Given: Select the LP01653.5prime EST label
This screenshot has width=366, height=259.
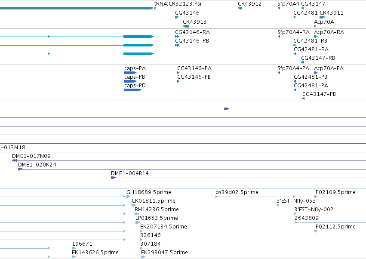Looking at the screenshot, I should 157,218.
